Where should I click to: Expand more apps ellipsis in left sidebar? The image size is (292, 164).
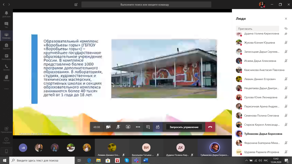pyautogui.click(x=6, y=89)
